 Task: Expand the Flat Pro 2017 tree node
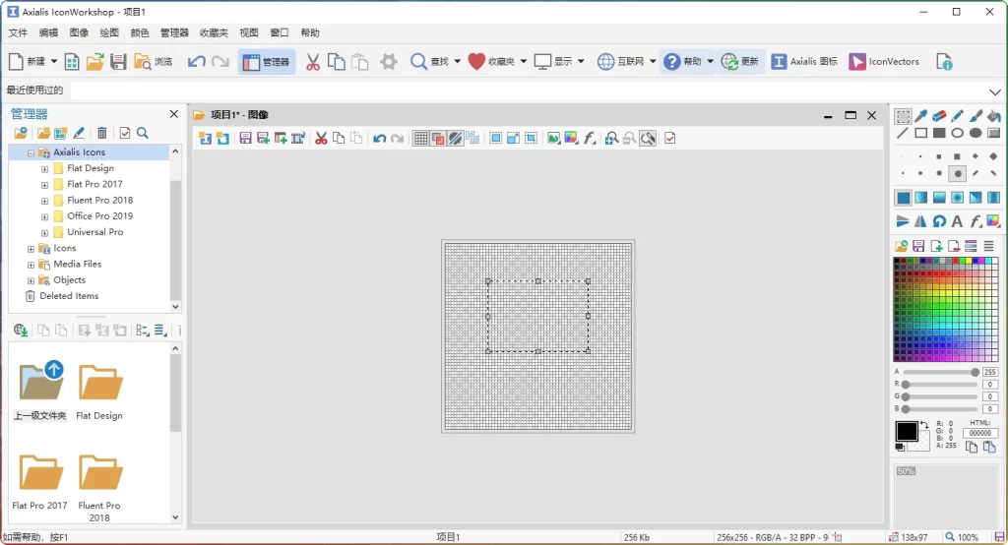pyautogui.click(x=44, y=185)
